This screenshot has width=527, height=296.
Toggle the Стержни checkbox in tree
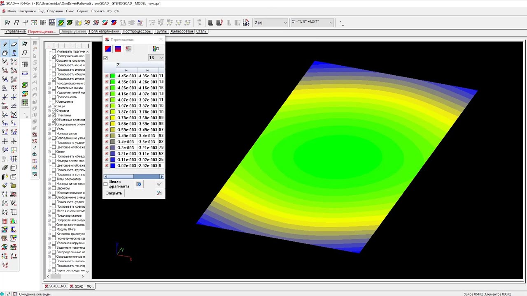[54, 111]
